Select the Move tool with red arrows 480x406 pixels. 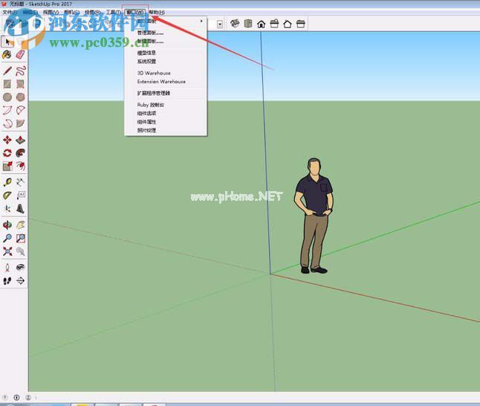coord(7,140)
